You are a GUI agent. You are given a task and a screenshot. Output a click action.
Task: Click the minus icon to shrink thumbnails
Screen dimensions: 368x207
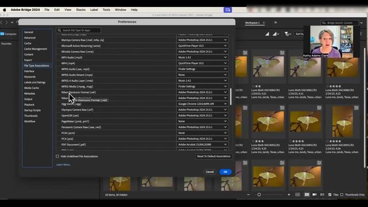pyautogui.click(x=248, y=194)
